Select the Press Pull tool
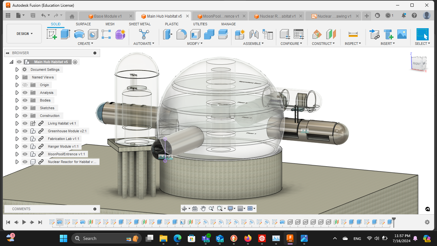The height and width of the screenshot is (246, 437). [x=168, y=34]
